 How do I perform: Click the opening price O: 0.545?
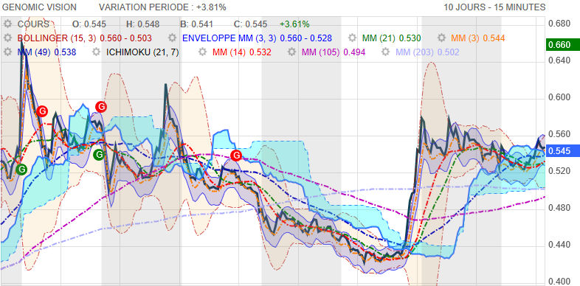tap(89, 24)
